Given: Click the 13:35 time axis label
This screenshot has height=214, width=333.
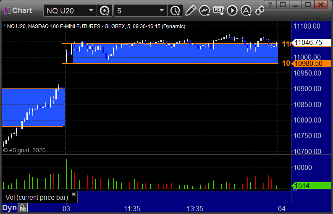Looking at the screenshot, I should pos(195,209).
